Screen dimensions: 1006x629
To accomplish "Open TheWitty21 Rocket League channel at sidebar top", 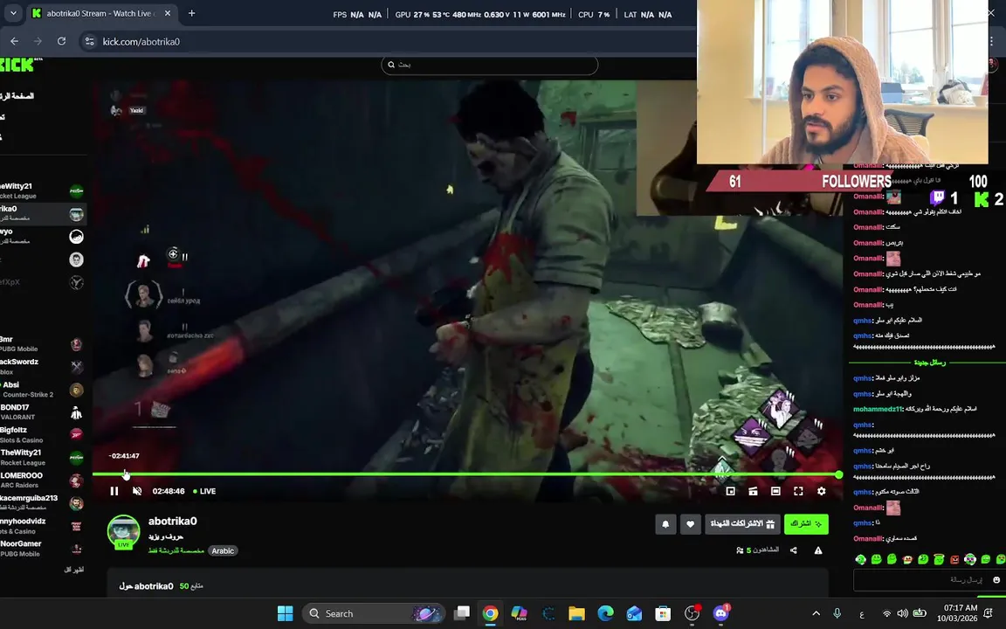I will pyautogui.click(x=42, y=190).
